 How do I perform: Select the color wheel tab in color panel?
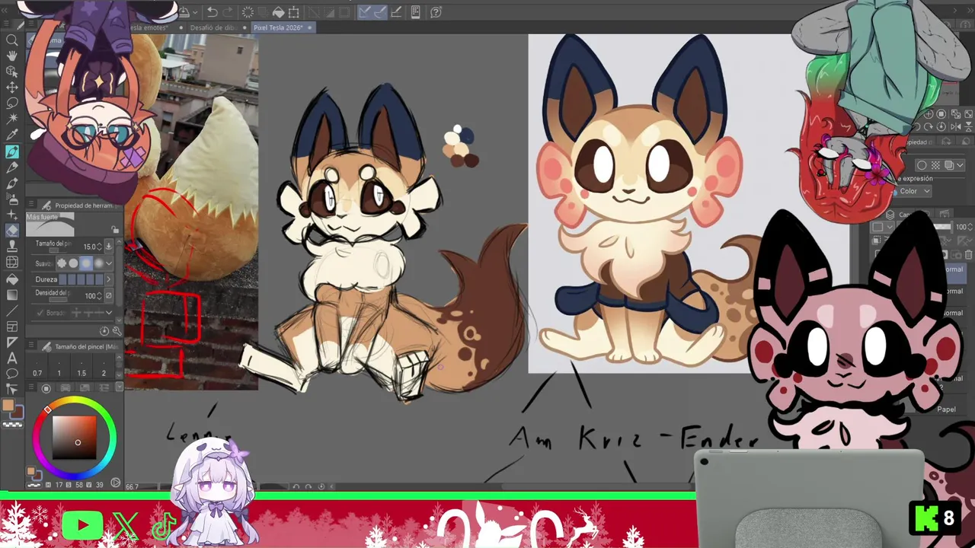click(46, 387)
